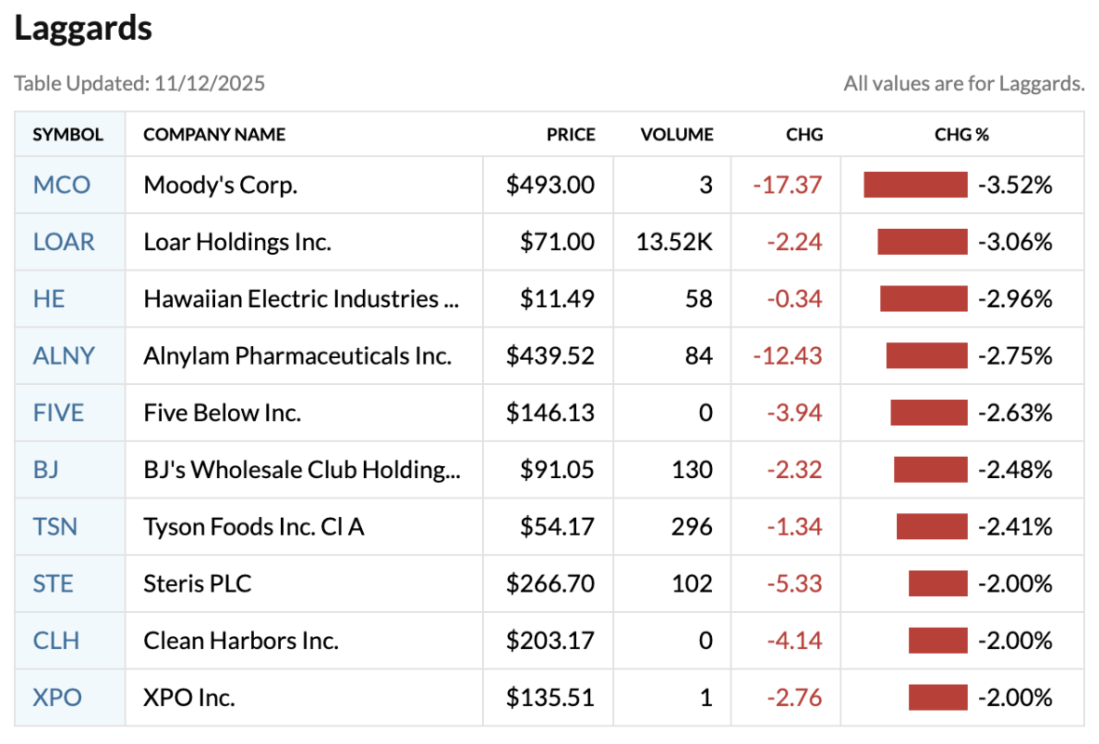Open the BJ ticker symbol
This screenshot has width=1099, height=744.
click(46, 470)
